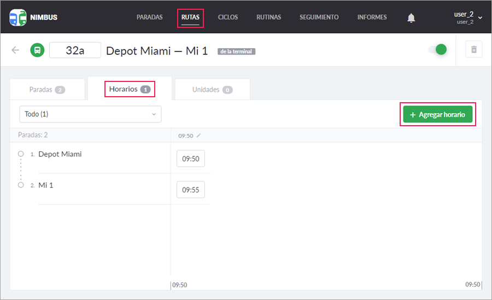
Task: Expand the Todo (1) filter dropdown
Action: click(x=90, y=114)
